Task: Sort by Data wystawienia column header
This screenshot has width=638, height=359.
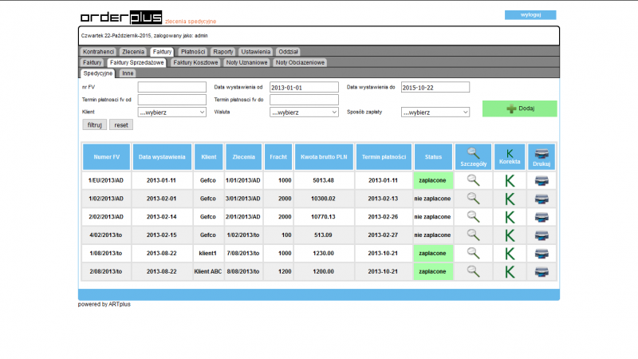Action: [162, 156]
